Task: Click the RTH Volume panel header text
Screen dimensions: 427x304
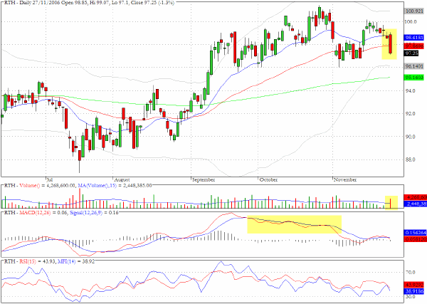Action: pyautogui.click(x=78, y=186)
